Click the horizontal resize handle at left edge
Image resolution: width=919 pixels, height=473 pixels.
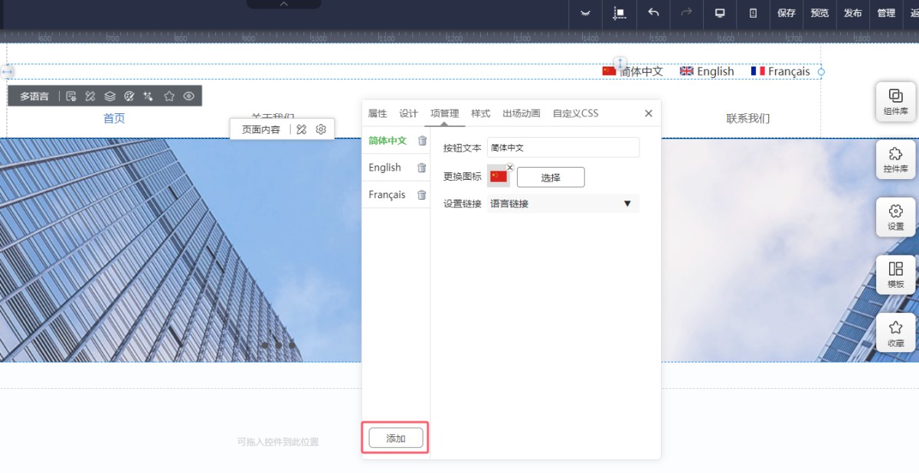[8, 71]
